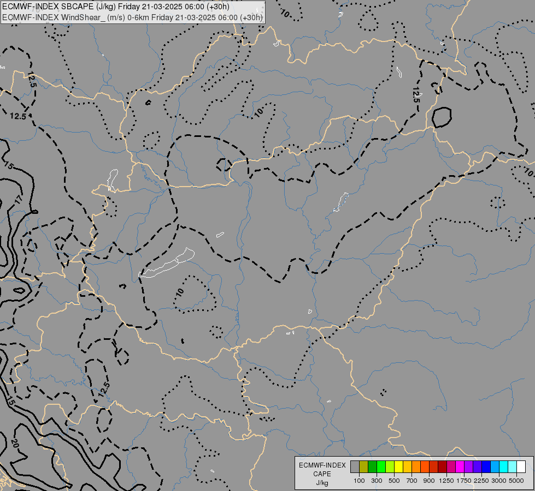Click the lime yellow-green swatch left of 500
The image size is (535, 491).
(x=390, y=466)
